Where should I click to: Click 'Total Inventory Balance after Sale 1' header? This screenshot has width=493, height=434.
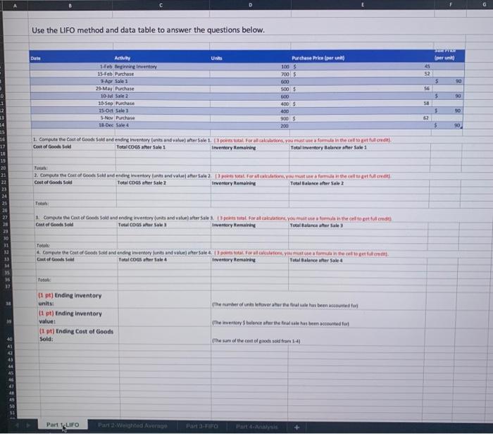(360, 147)
